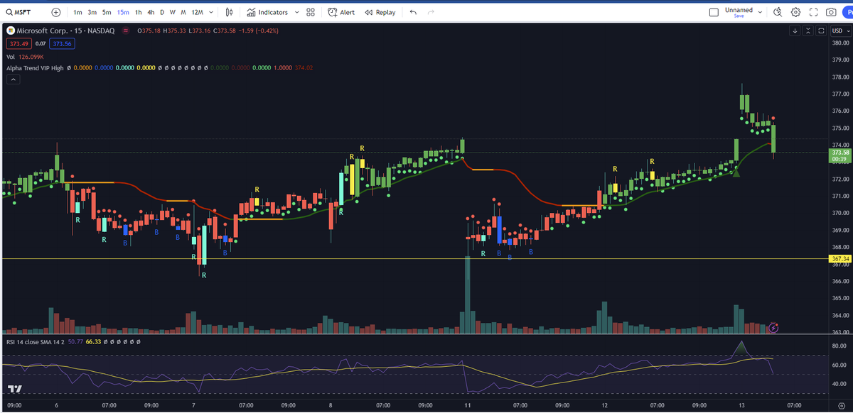Take a chart snapshot with camera icon

point(831,12)
